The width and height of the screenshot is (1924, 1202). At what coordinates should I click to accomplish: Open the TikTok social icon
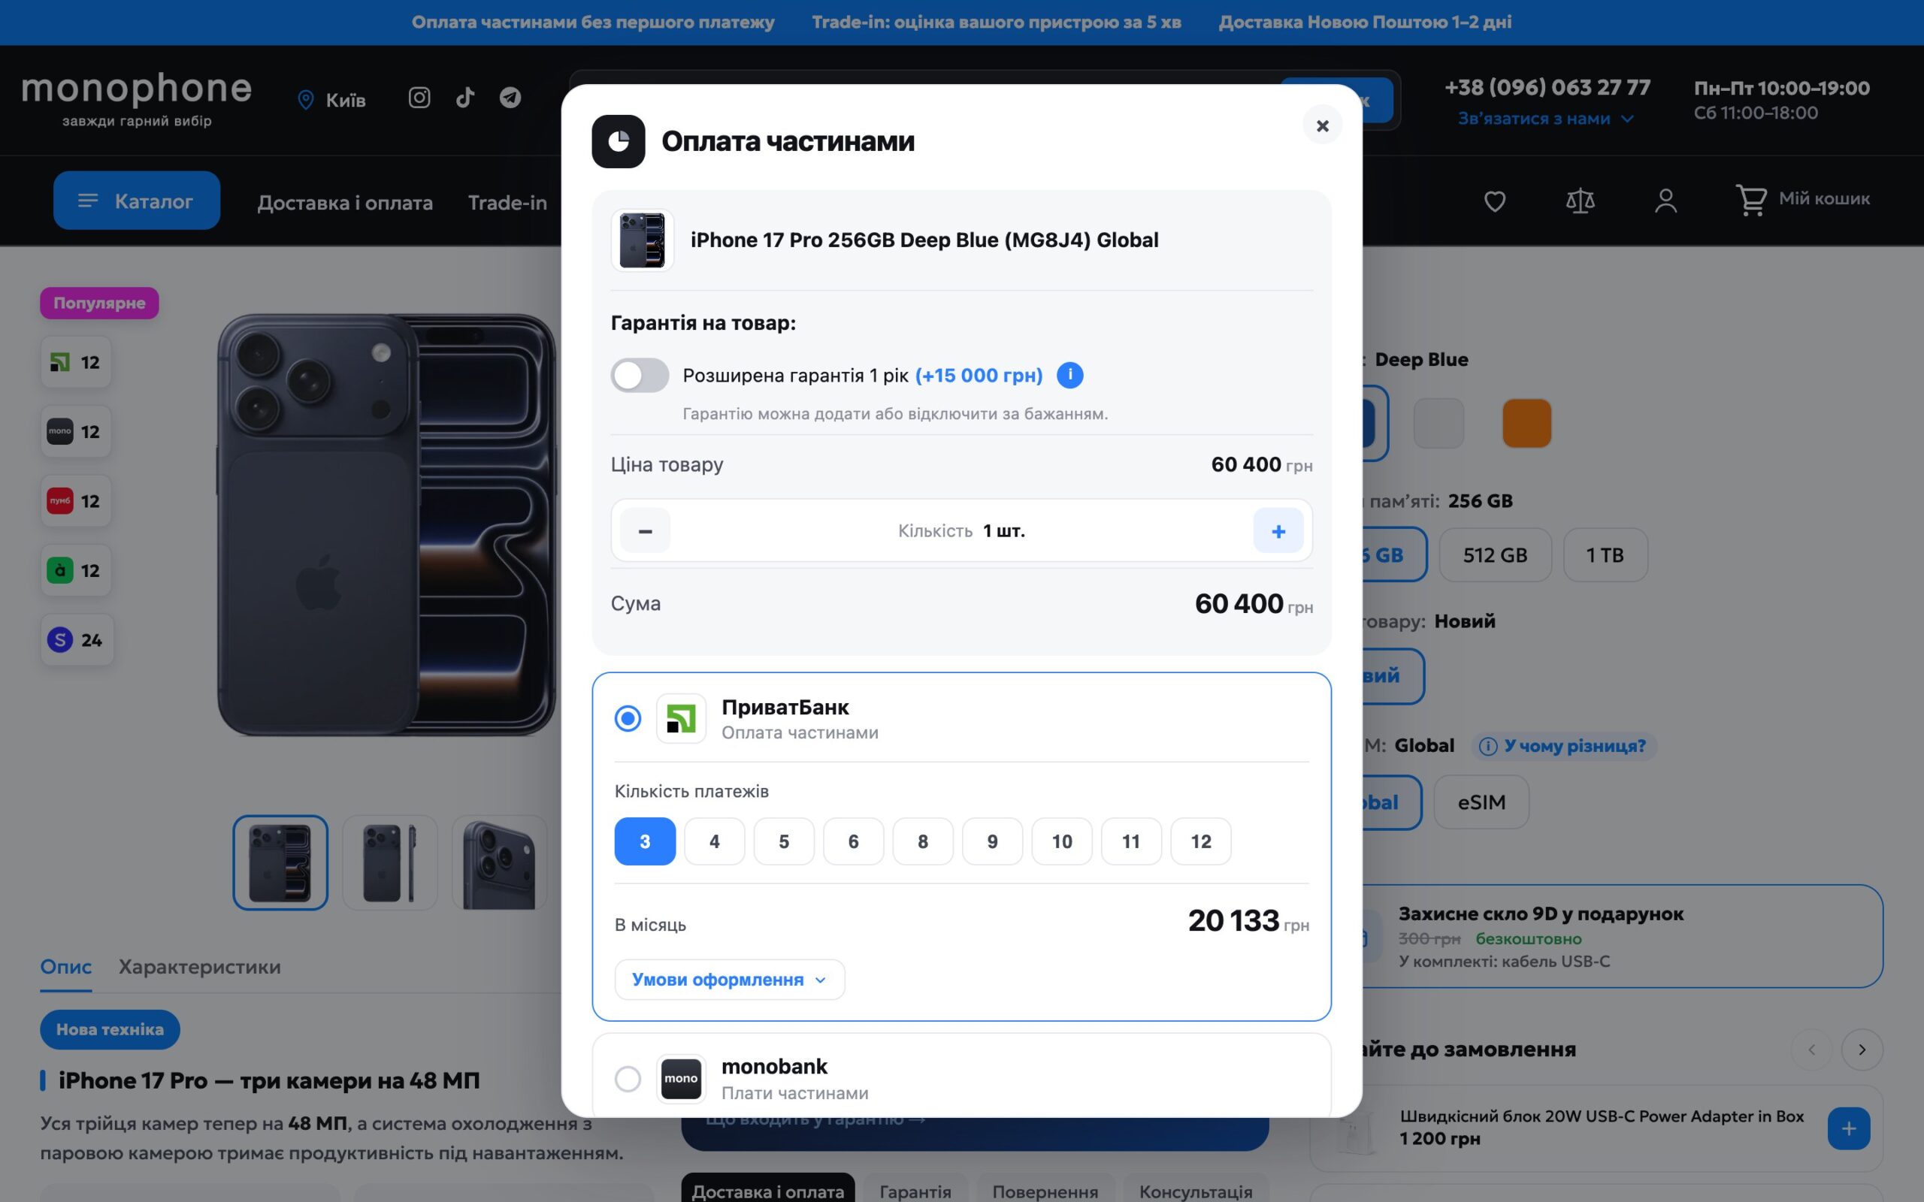click(x=465, y=98)
